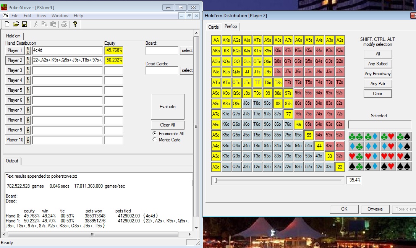The height and width of the screenshot is (248, 416).
Task: Click the Save floppy disk icon
Action: (24, 24)
